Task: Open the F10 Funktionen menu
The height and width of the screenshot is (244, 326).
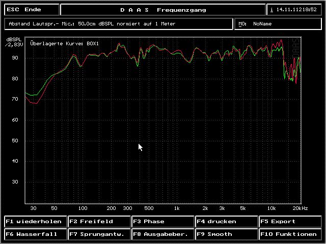Action: [x=290, y=234]
